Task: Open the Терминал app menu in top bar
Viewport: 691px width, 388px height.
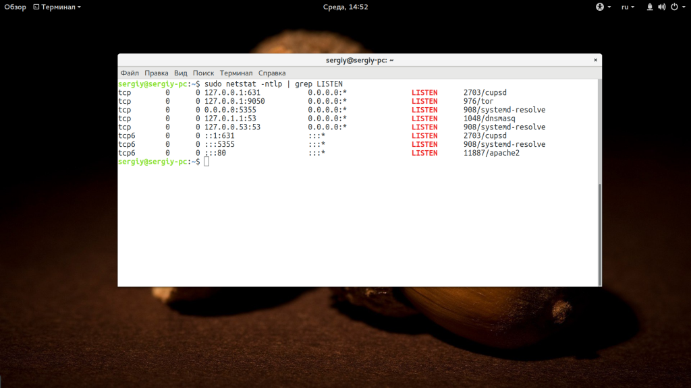Action: coord(61,7)
